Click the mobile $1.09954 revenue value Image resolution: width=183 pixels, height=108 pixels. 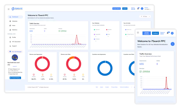coord(145,72)
